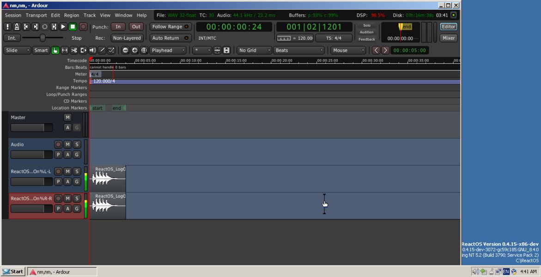Image resolution: width=541 pixels, height=277 pixels.
Task: Open the Session menu
Action: click(13, 15)
